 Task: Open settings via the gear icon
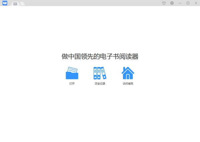pyautogui.click(x=172, y=3)
